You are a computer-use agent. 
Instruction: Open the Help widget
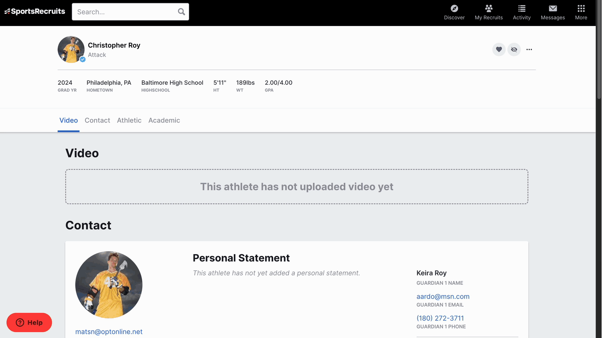tap(29, 322)
